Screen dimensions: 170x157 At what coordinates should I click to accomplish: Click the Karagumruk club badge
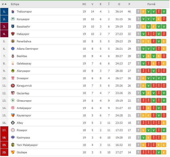[13, 86]
